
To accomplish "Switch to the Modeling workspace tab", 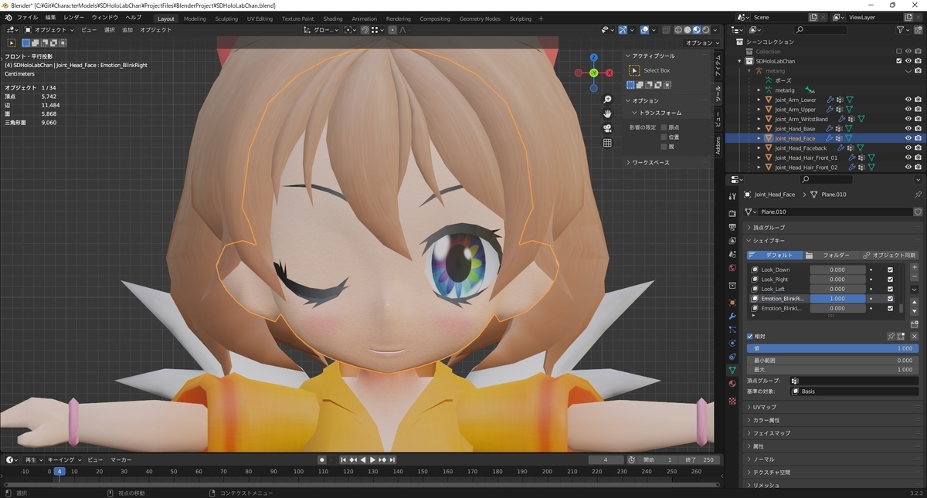I will pos(195,19).
